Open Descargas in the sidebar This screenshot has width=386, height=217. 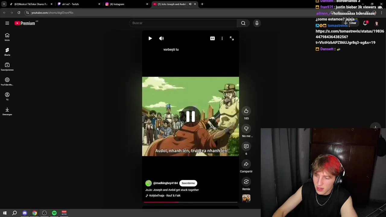(x=7, y=111)
